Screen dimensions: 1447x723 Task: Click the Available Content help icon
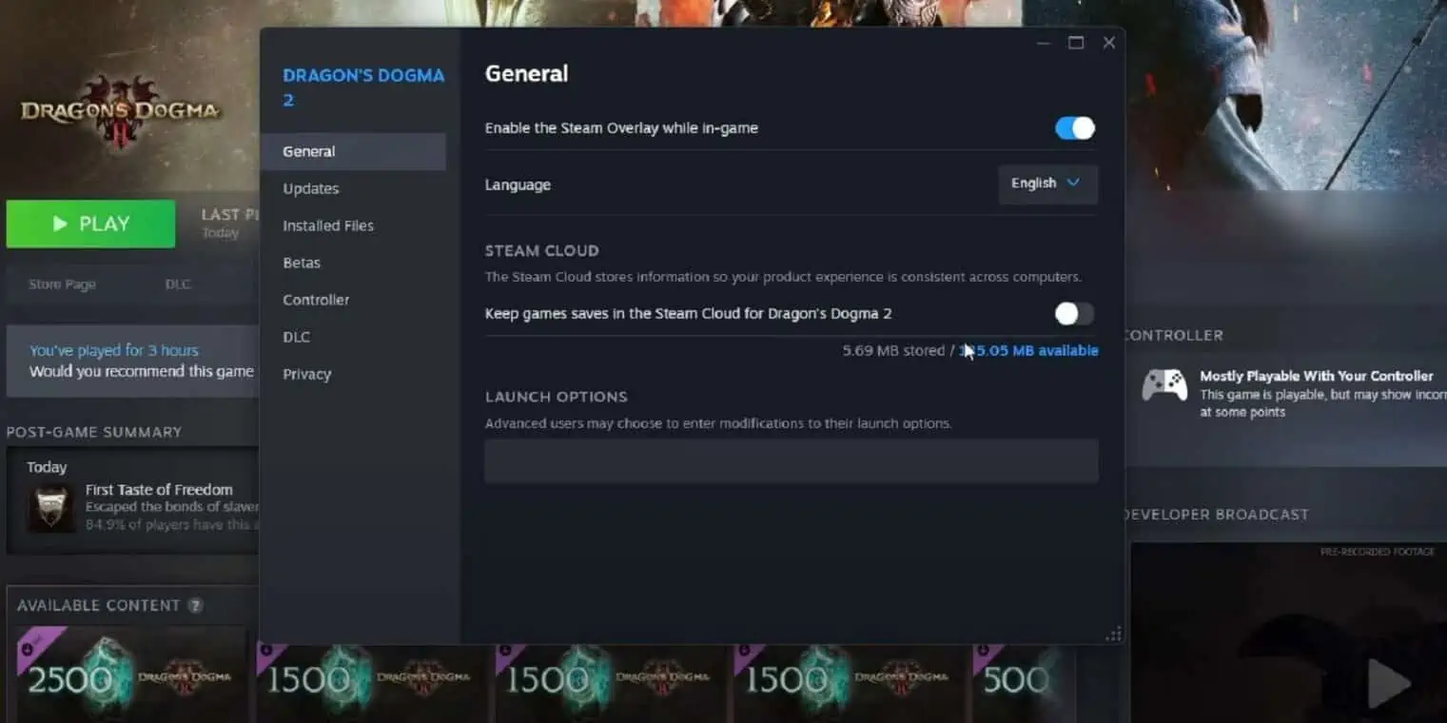click(195, 605)
